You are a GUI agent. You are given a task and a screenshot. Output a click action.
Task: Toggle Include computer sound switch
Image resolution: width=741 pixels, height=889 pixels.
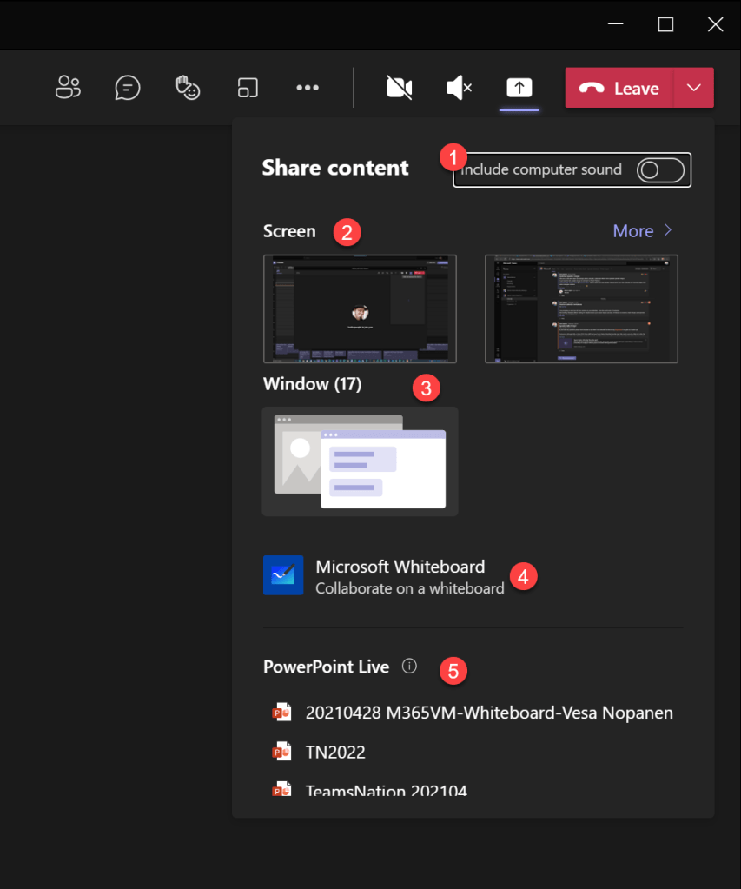tap(660, 170)
